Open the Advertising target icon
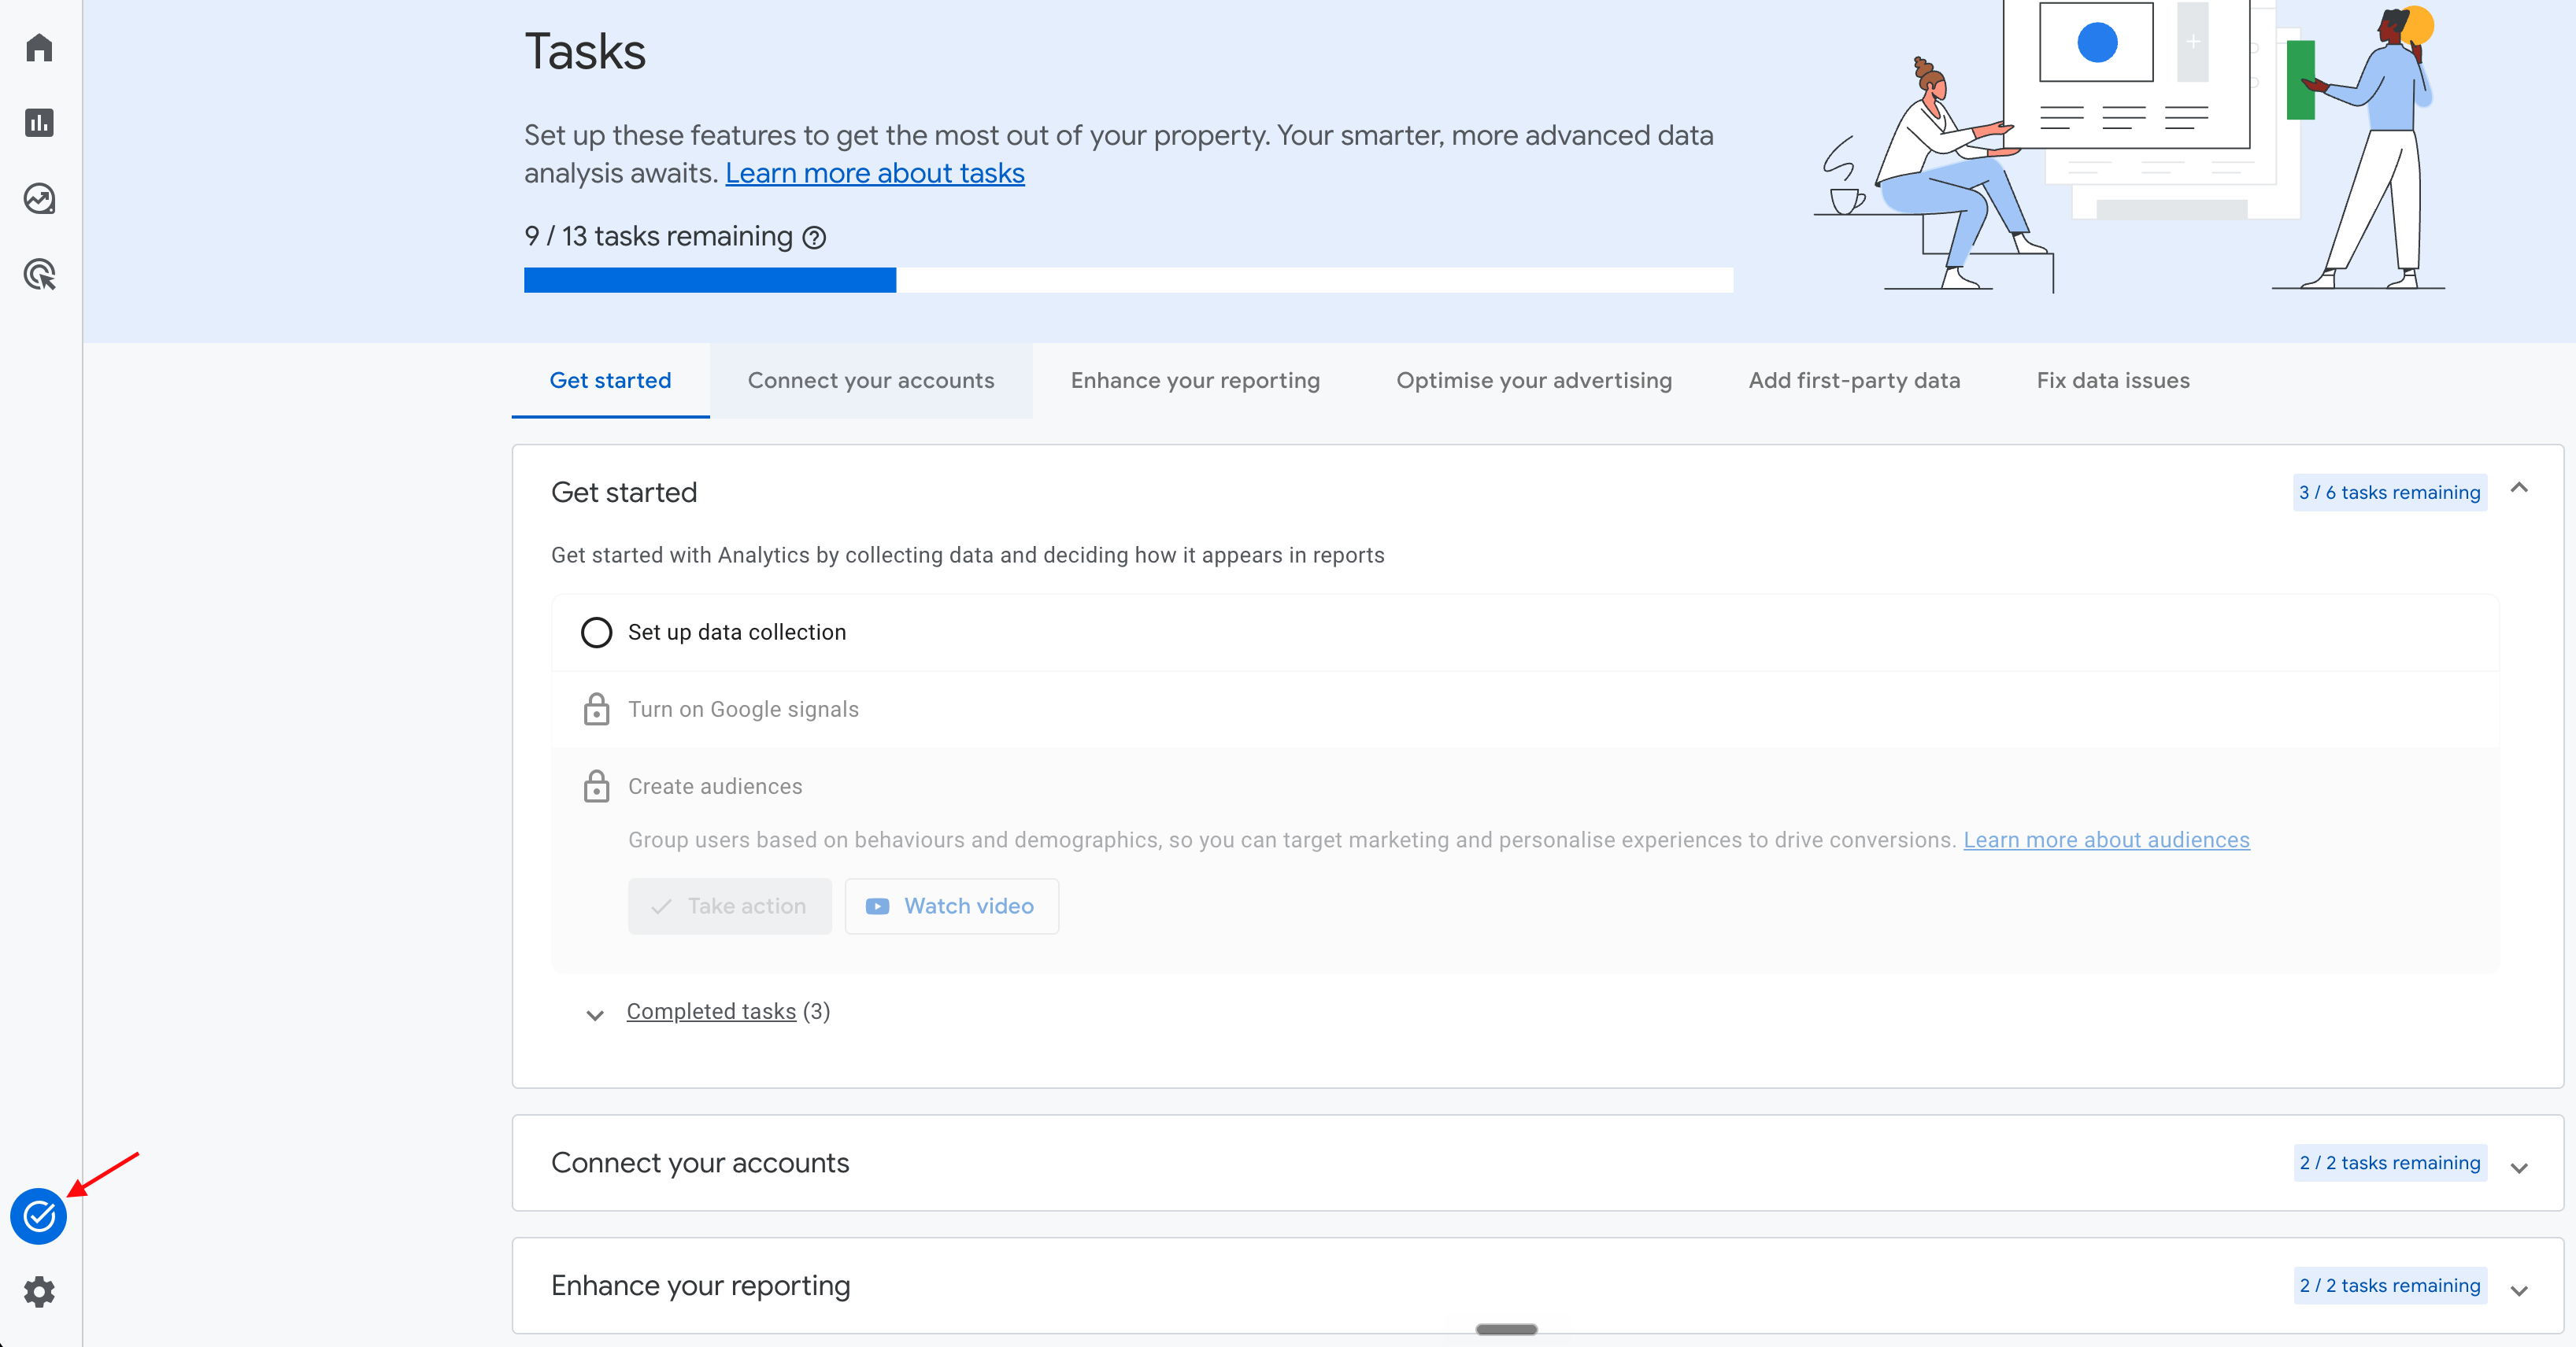Screen dimensions: 2576x1347 tap(39, 275)
